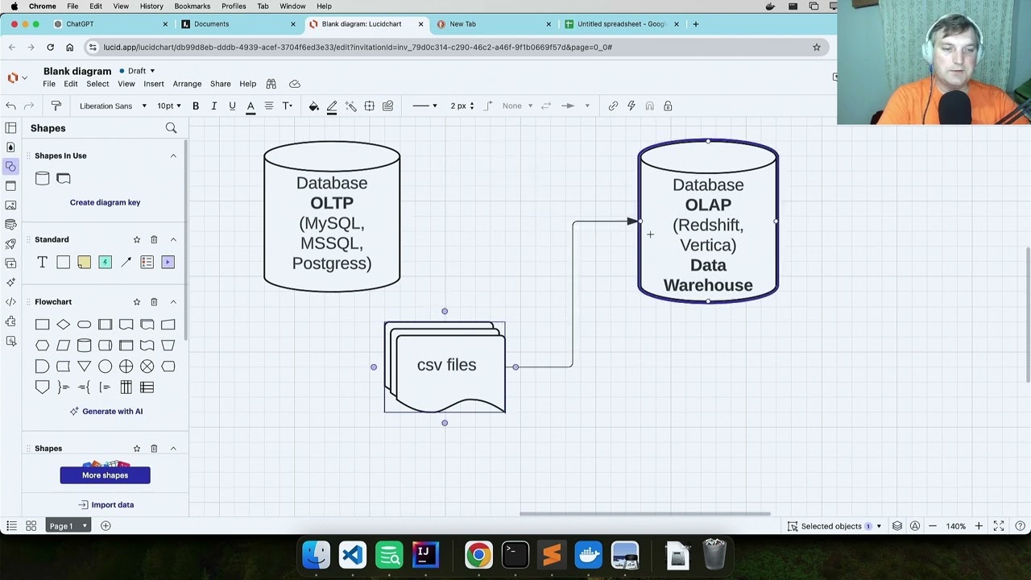Click the binoculars find icon
This screenshot has width=1031, height=580.
coord(271,84)
